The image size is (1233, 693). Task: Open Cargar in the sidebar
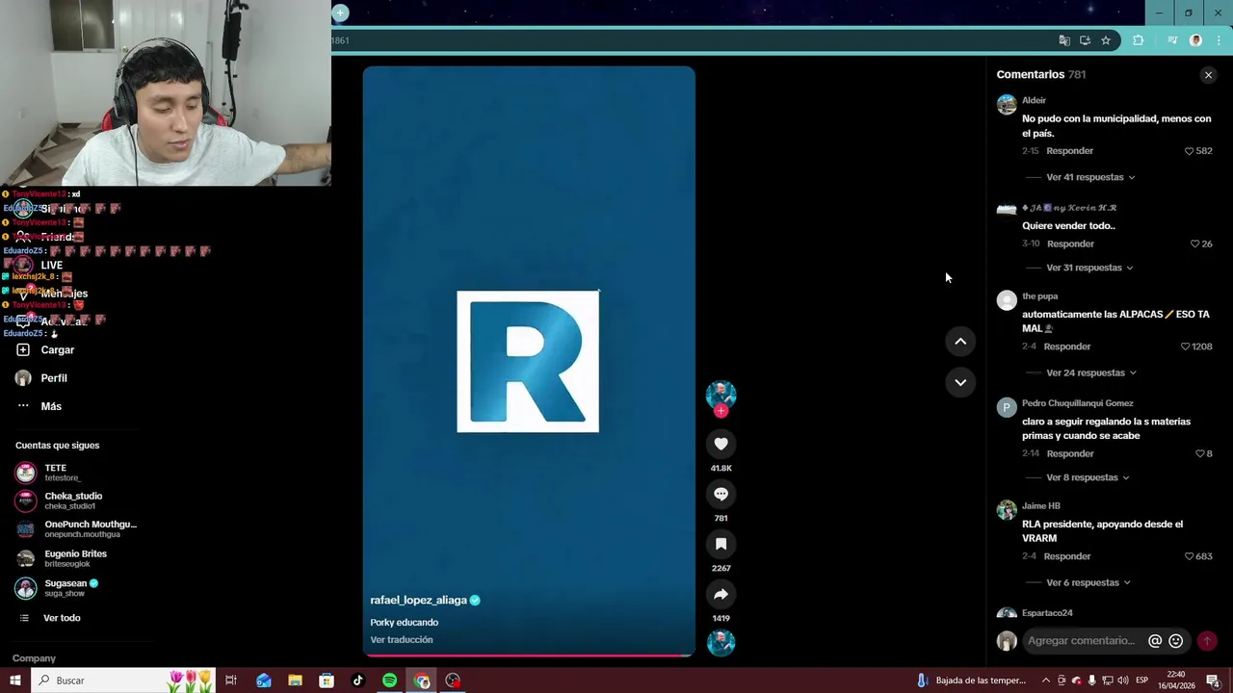click(45, 350)
